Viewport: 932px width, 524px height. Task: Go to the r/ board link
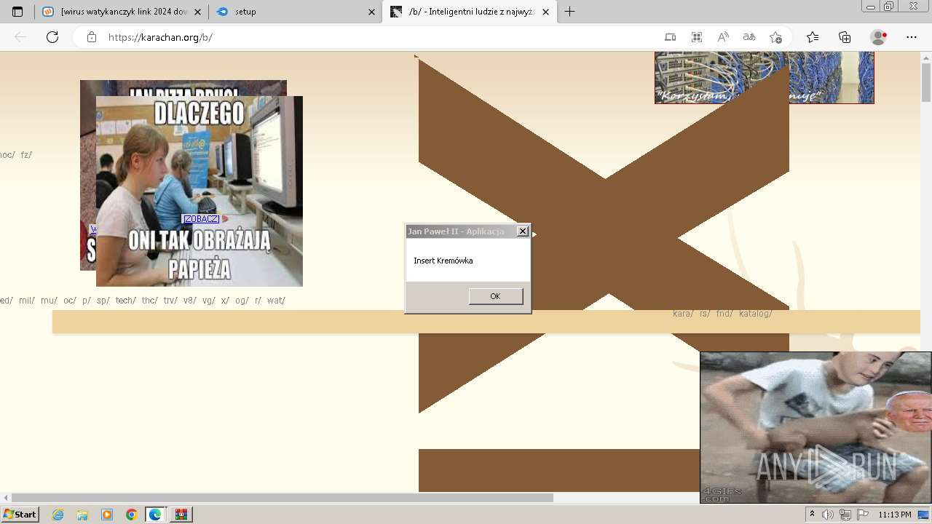(258, 301)
